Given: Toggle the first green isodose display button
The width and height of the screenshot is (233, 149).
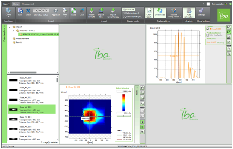Looking at the screenshot, I should point(142,122).
